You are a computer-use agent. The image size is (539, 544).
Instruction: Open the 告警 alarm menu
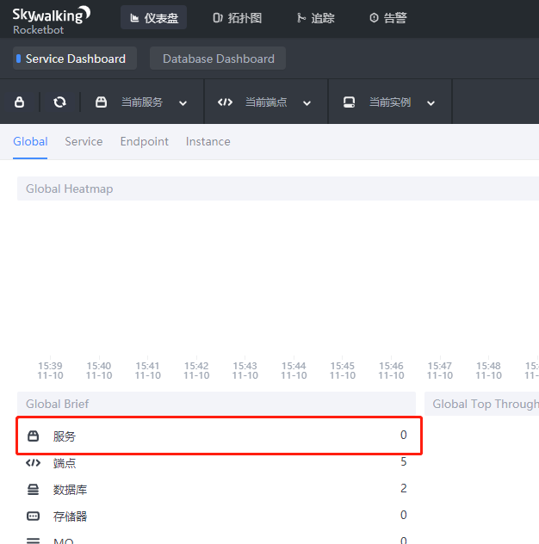(x=388, y=18)
